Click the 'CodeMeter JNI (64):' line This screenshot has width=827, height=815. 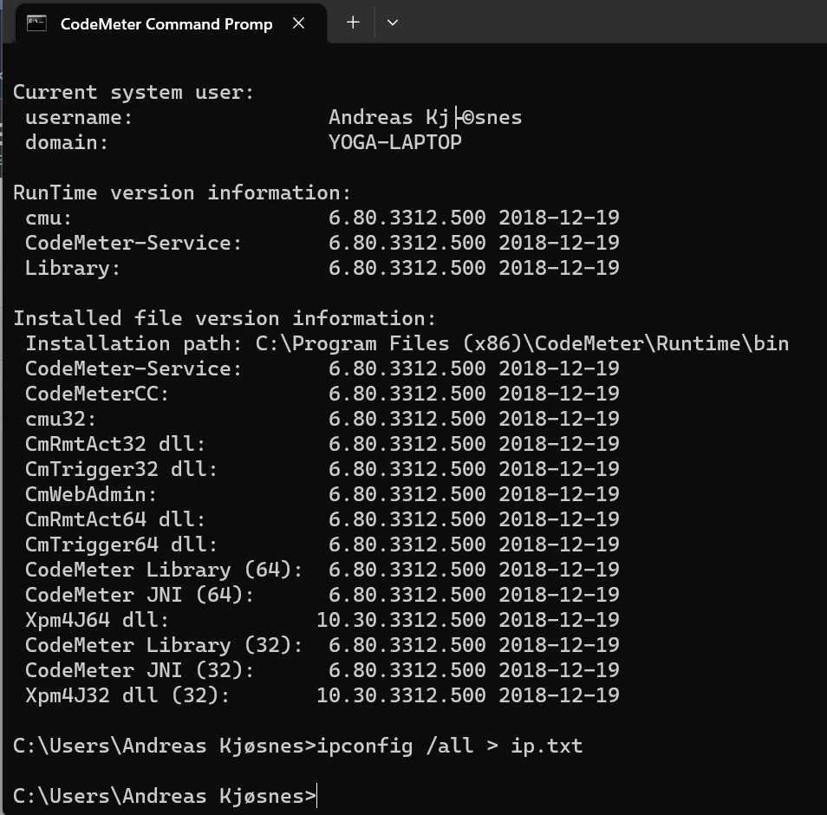(x=322, y=595)
